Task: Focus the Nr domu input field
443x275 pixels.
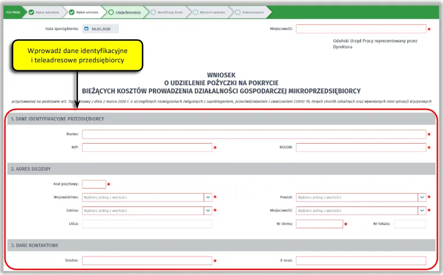Action: [319, 224]
